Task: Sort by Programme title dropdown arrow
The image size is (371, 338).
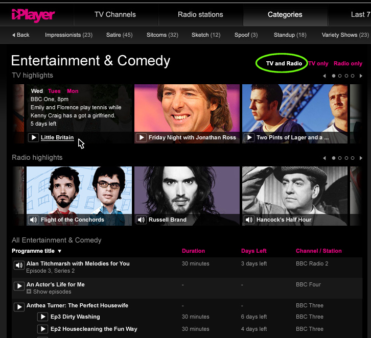Action: pyautogui.click(x=59, y=251)
